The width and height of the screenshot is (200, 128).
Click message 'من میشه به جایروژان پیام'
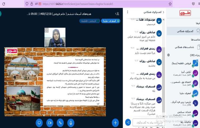coord(142,78)
